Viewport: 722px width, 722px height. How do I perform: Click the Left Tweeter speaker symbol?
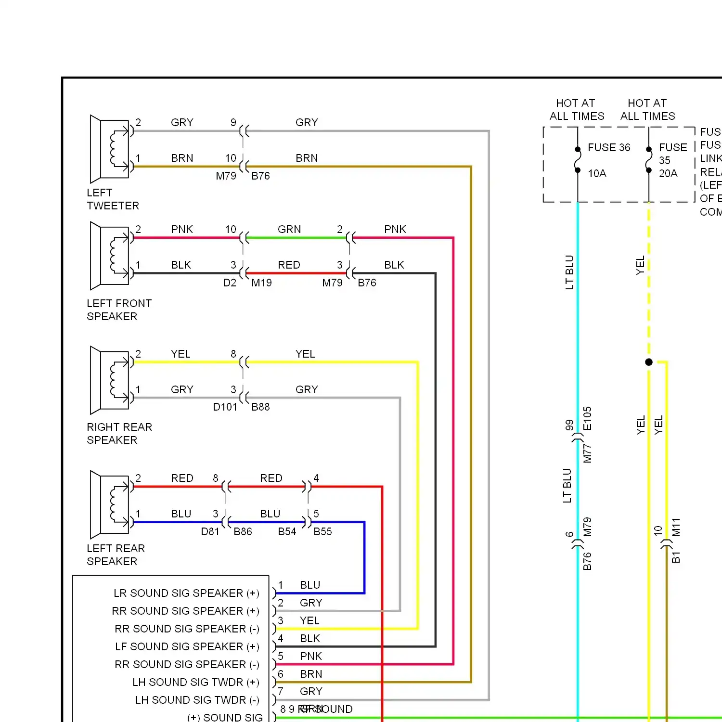[x=110, y=149]
